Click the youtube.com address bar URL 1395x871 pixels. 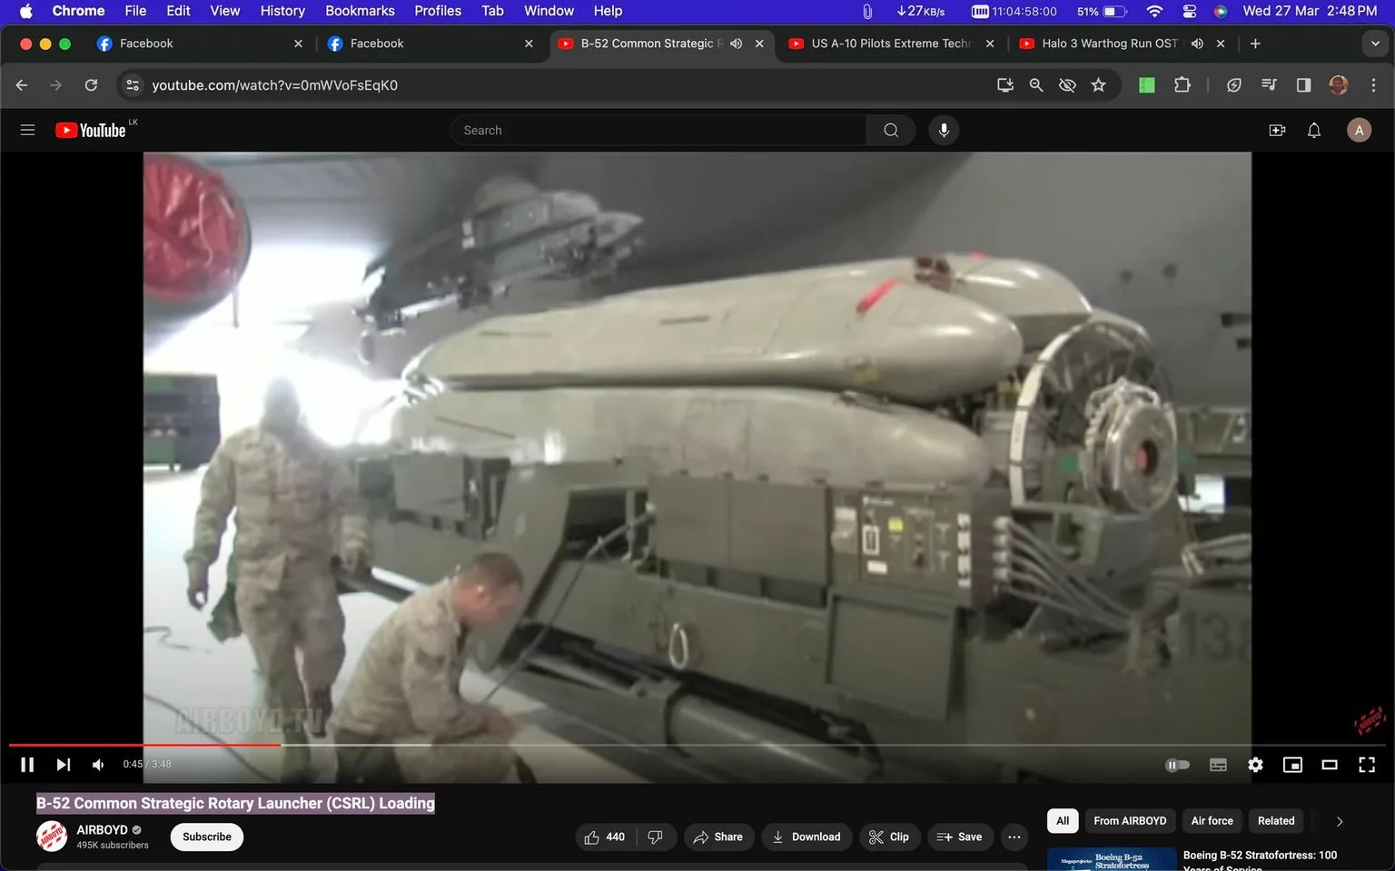point(274,84)
